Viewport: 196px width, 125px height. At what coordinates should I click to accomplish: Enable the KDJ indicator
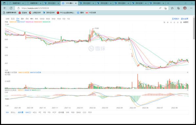pos(35,113)
